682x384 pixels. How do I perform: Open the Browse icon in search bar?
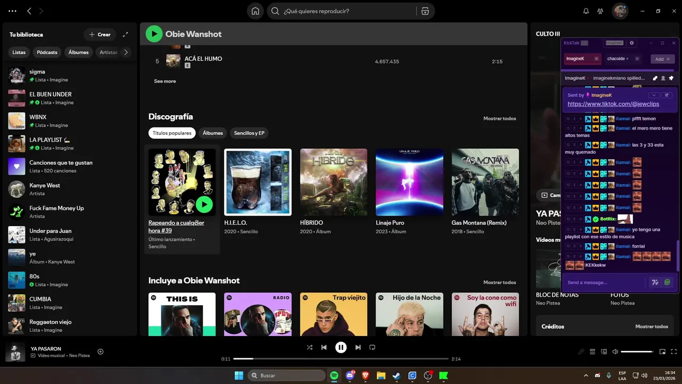tap(425, 11)
